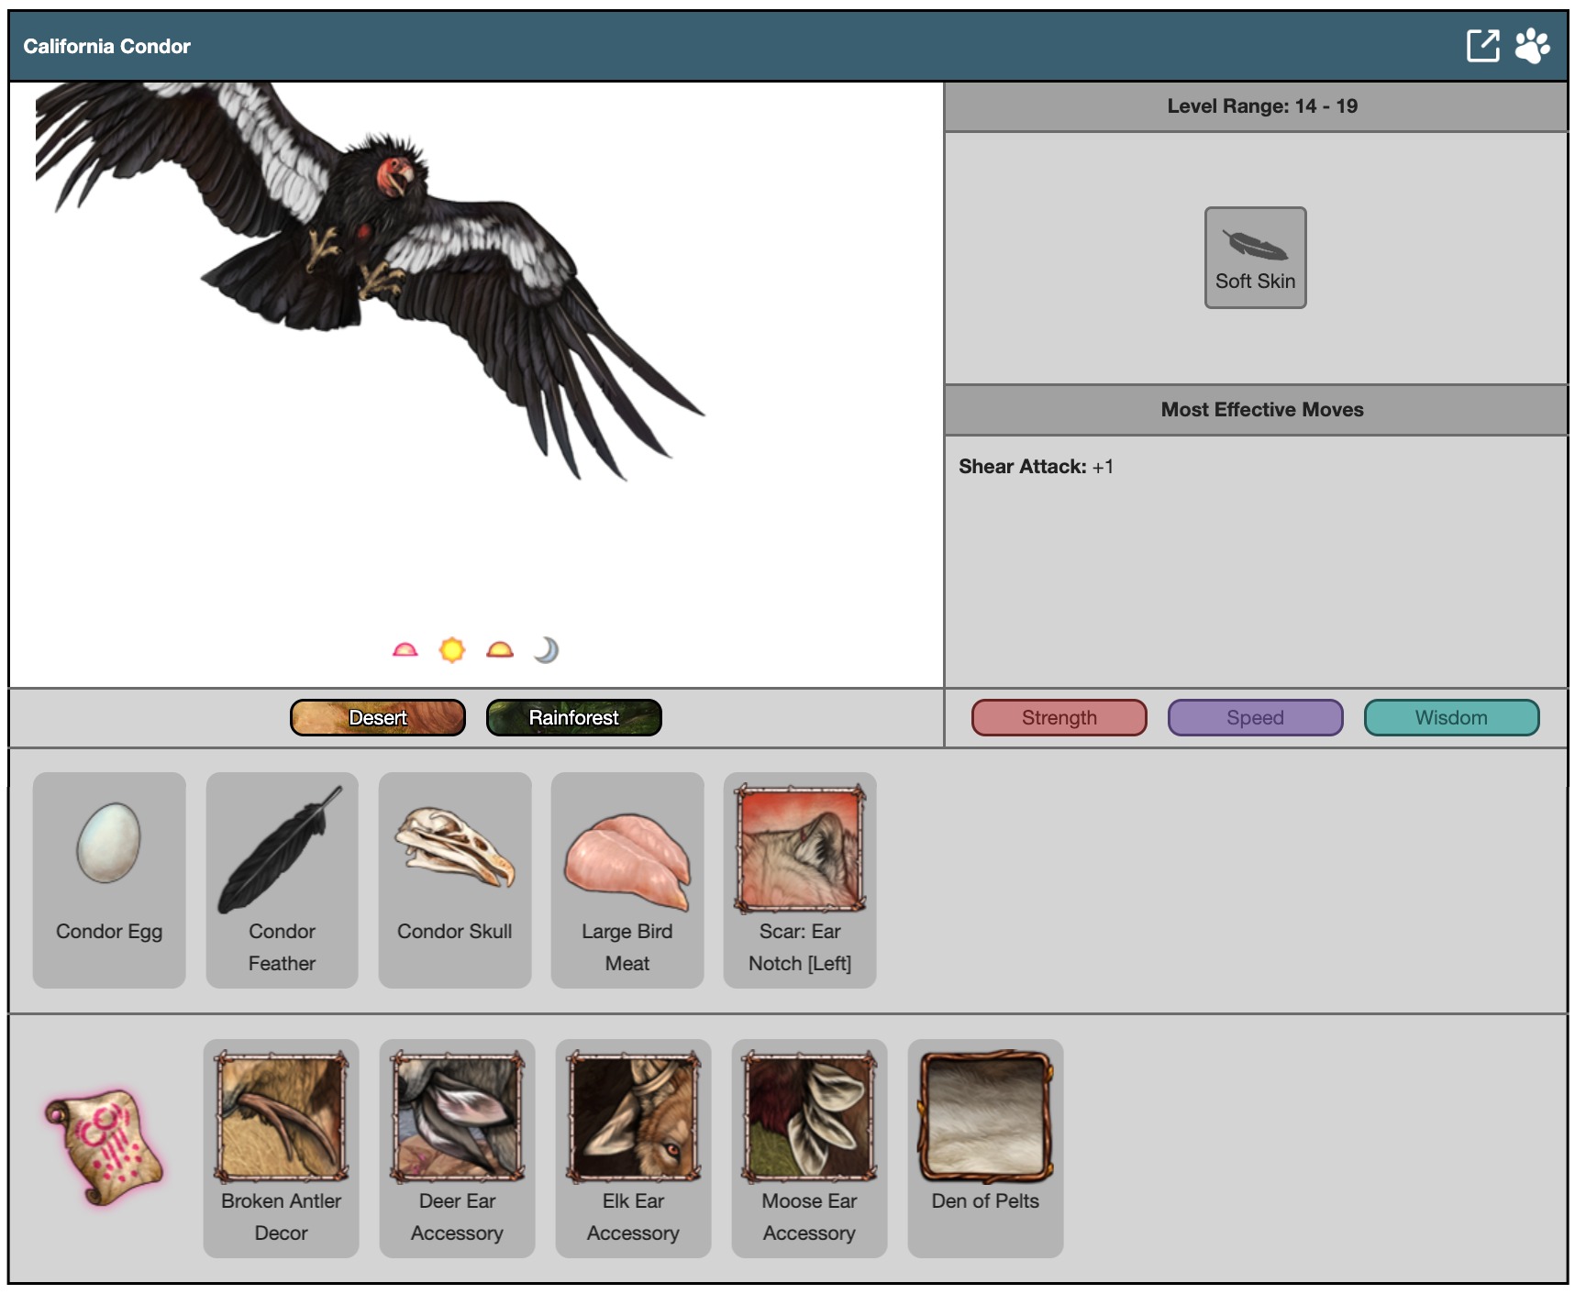The image size is (1575, 1294).
Task: Open the Broken Antler Decor item
Action: 281,1146
